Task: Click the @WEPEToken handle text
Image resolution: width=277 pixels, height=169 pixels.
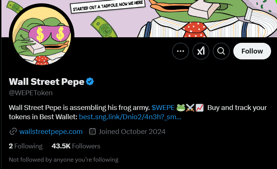Action: (x=30, y=93)
